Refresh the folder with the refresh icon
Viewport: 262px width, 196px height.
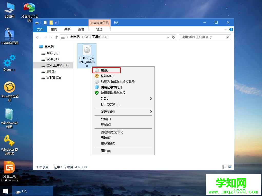173,37
